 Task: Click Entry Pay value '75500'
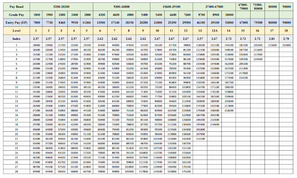(x=258, y=23)
